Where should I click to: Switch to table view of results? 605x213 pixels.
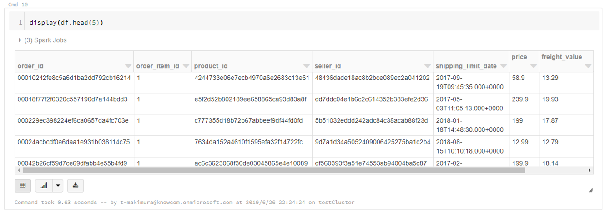point(23,185)
